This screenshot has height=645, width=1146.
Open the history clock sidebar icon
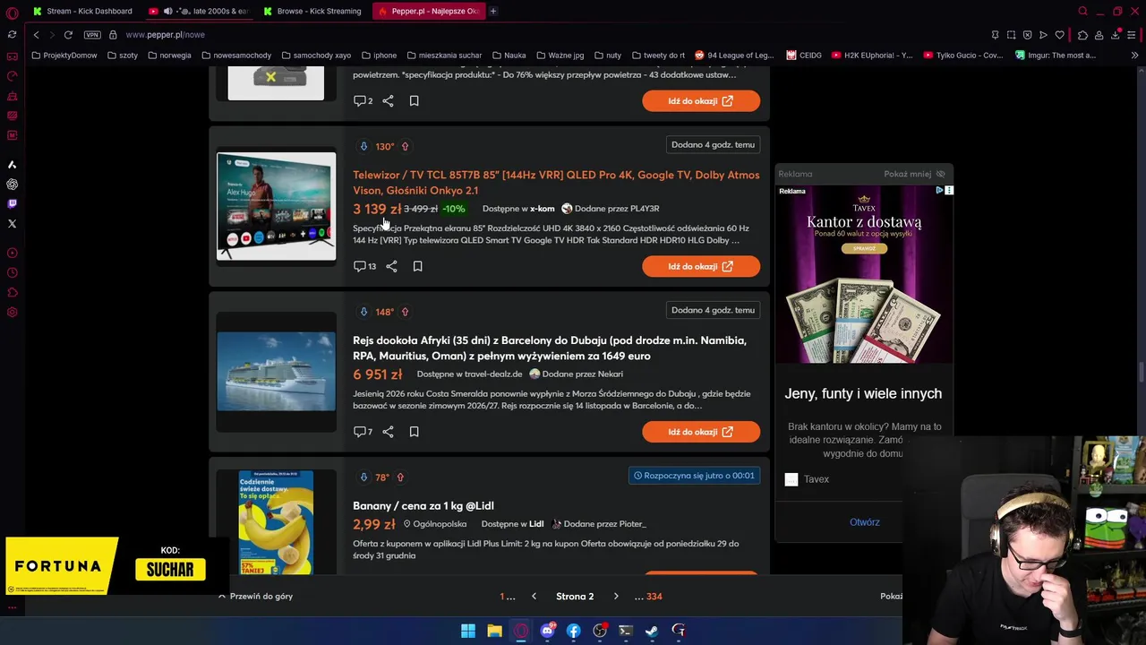point(12,272)
